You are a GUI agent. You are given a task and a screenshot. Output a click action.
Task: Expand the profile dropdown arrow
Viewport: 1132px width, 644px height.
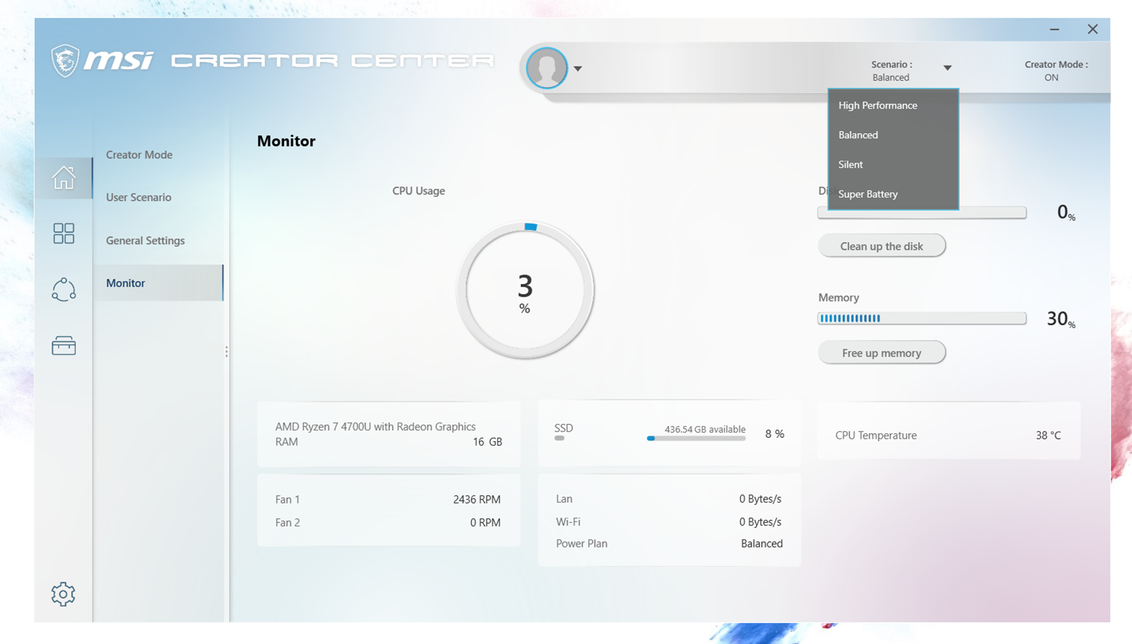click(x=578, y=68)
